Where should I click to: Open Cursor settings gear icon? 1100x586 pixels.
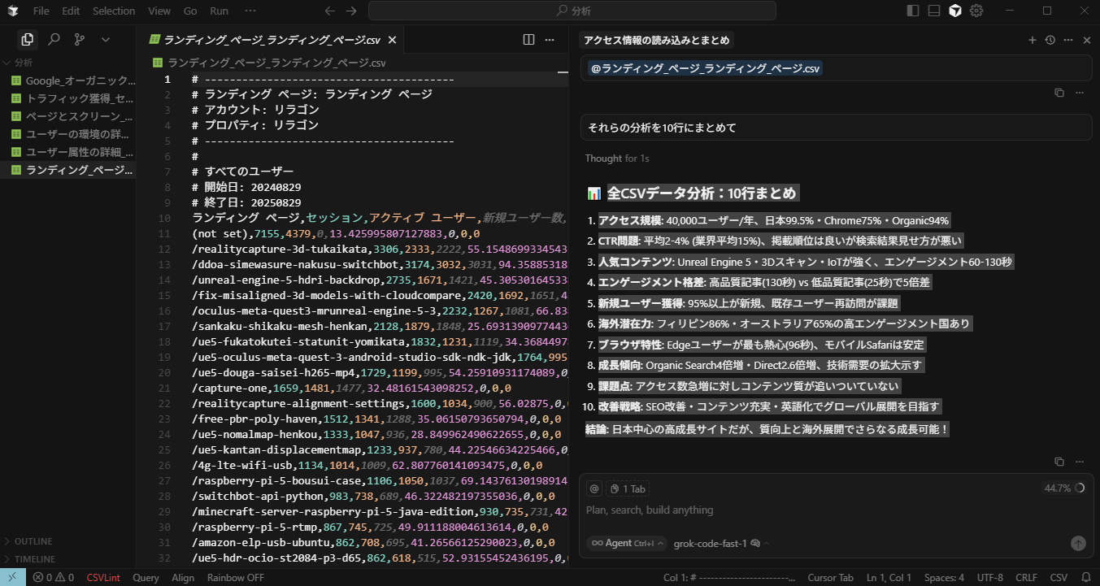[976, 11]
